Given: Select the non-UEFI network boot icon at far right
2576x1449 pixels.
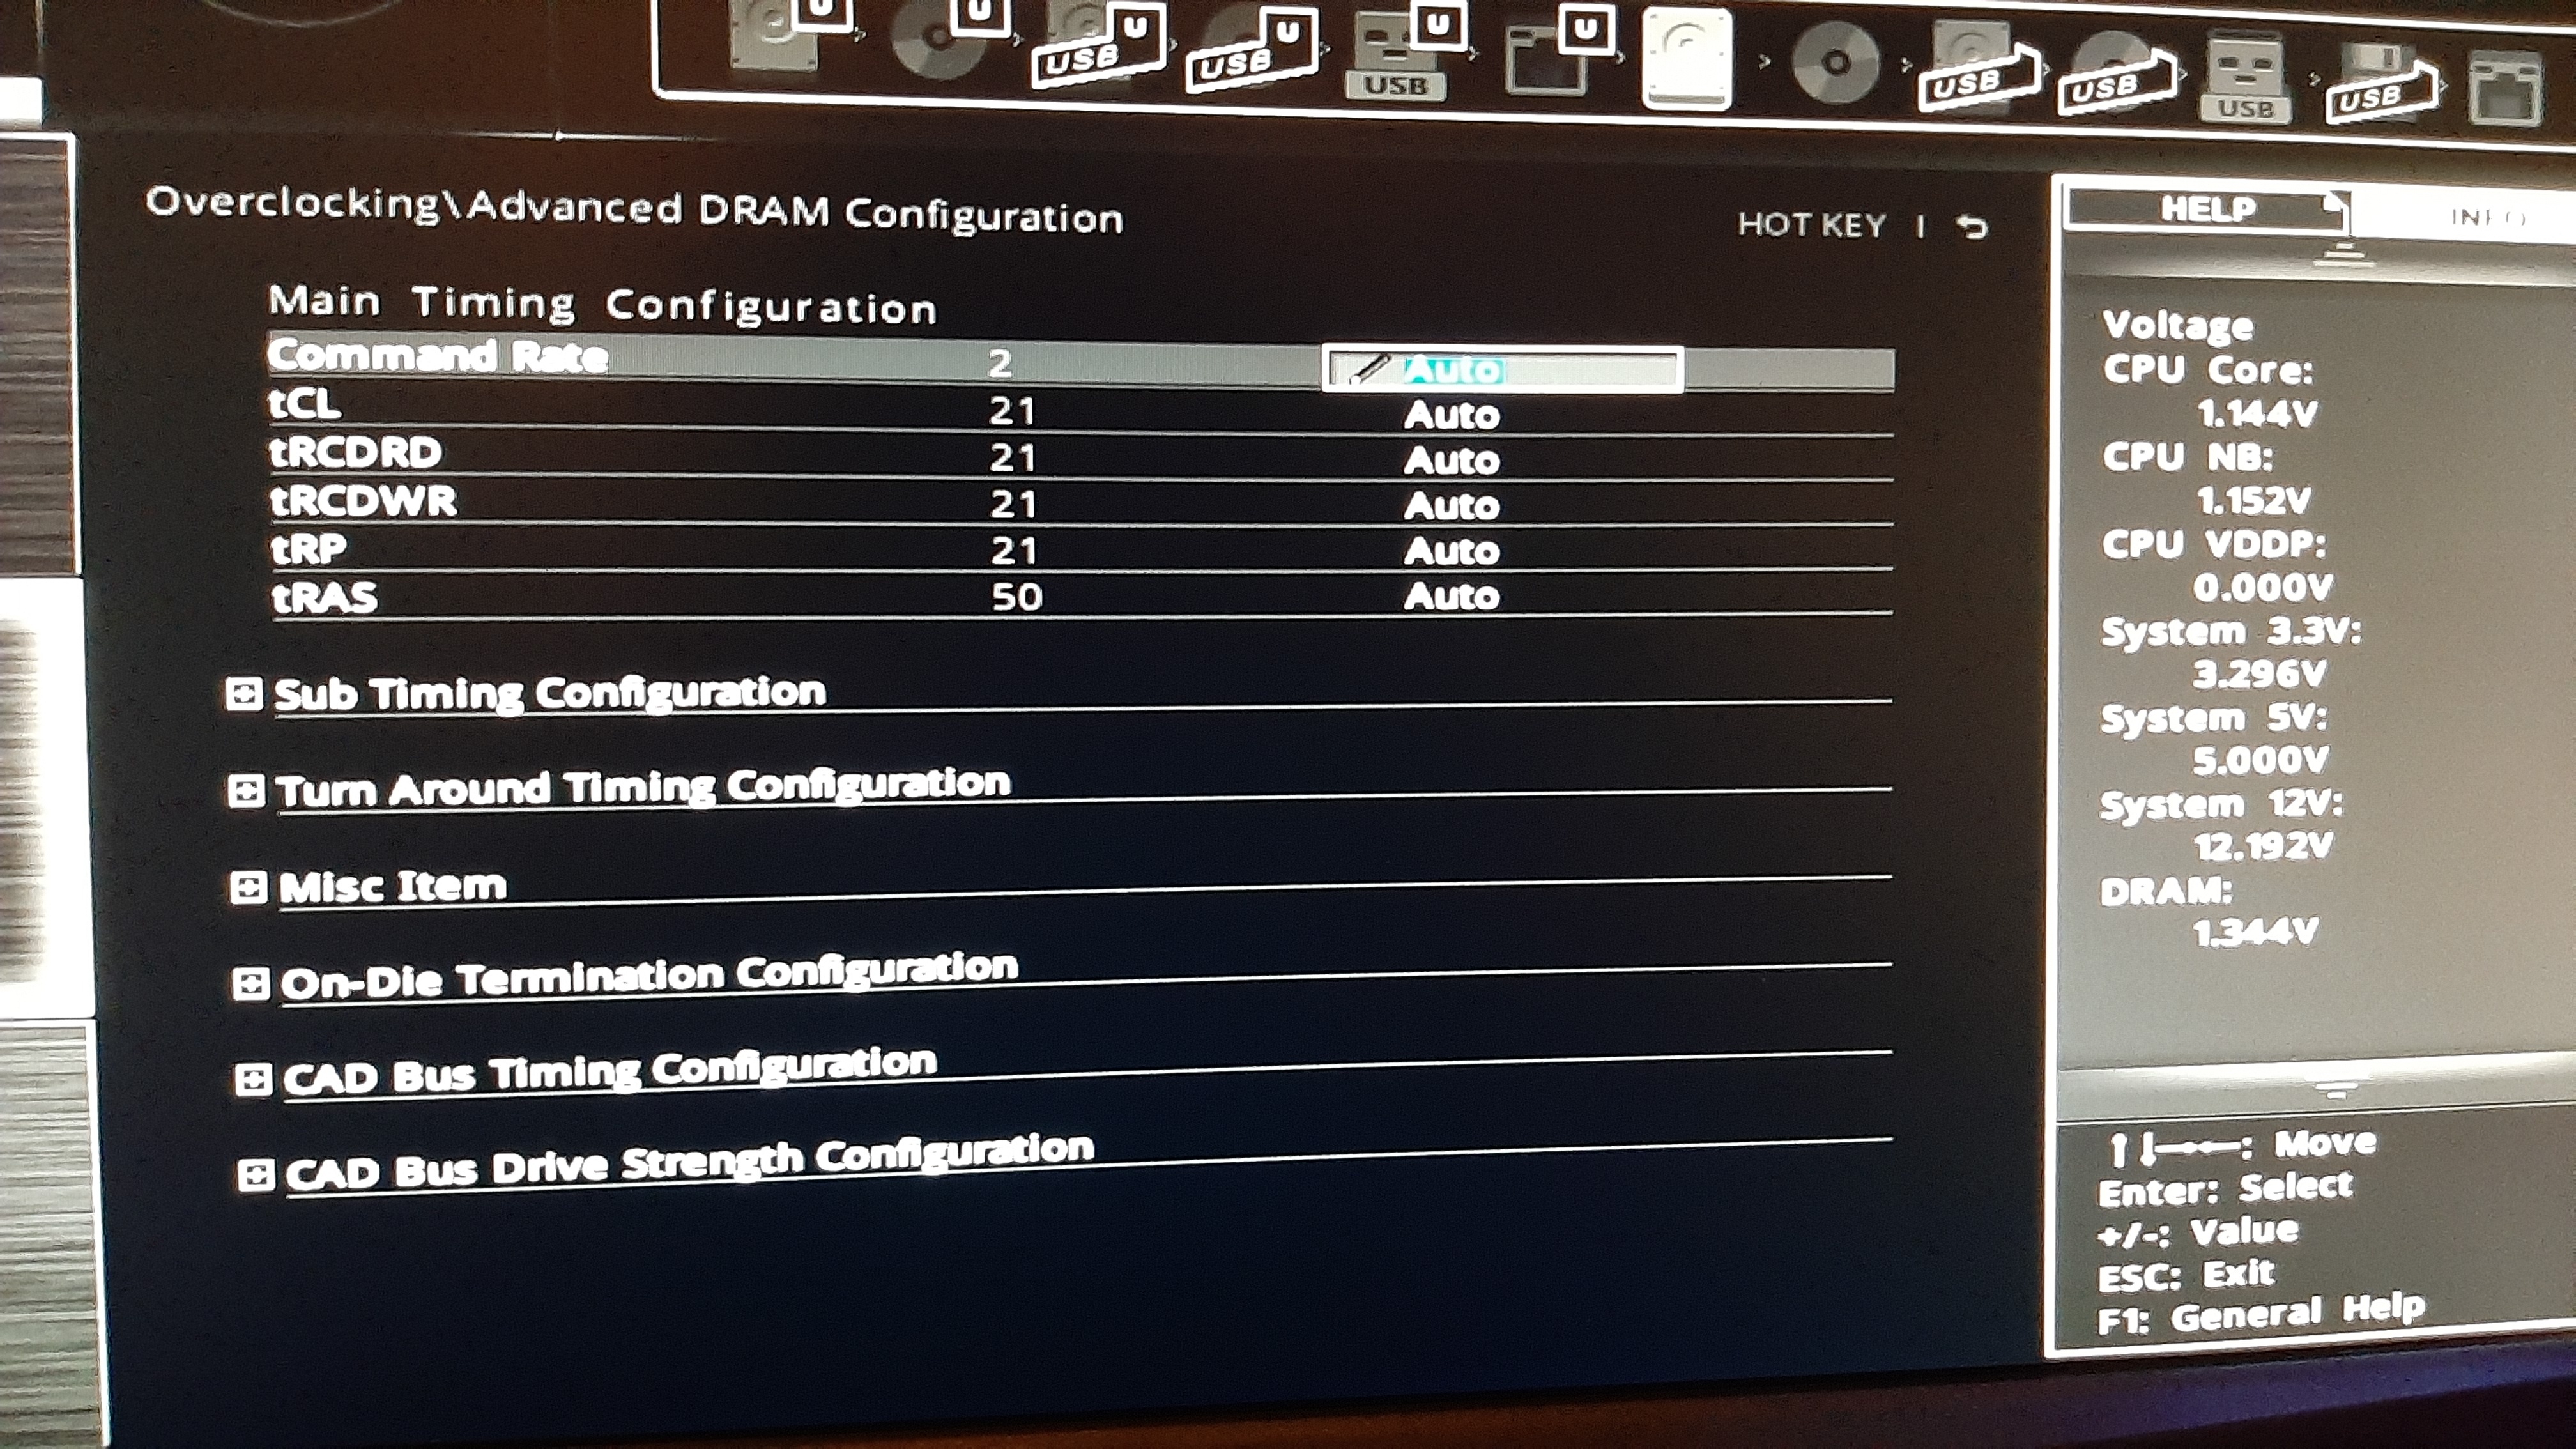Looking at the screenshot, I should click(x=2506, y=90).
